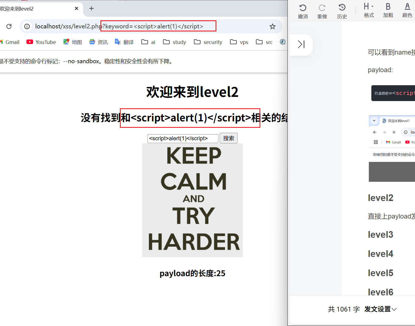
Task: Click the --no-sandbox warning message
Action: 87,61
